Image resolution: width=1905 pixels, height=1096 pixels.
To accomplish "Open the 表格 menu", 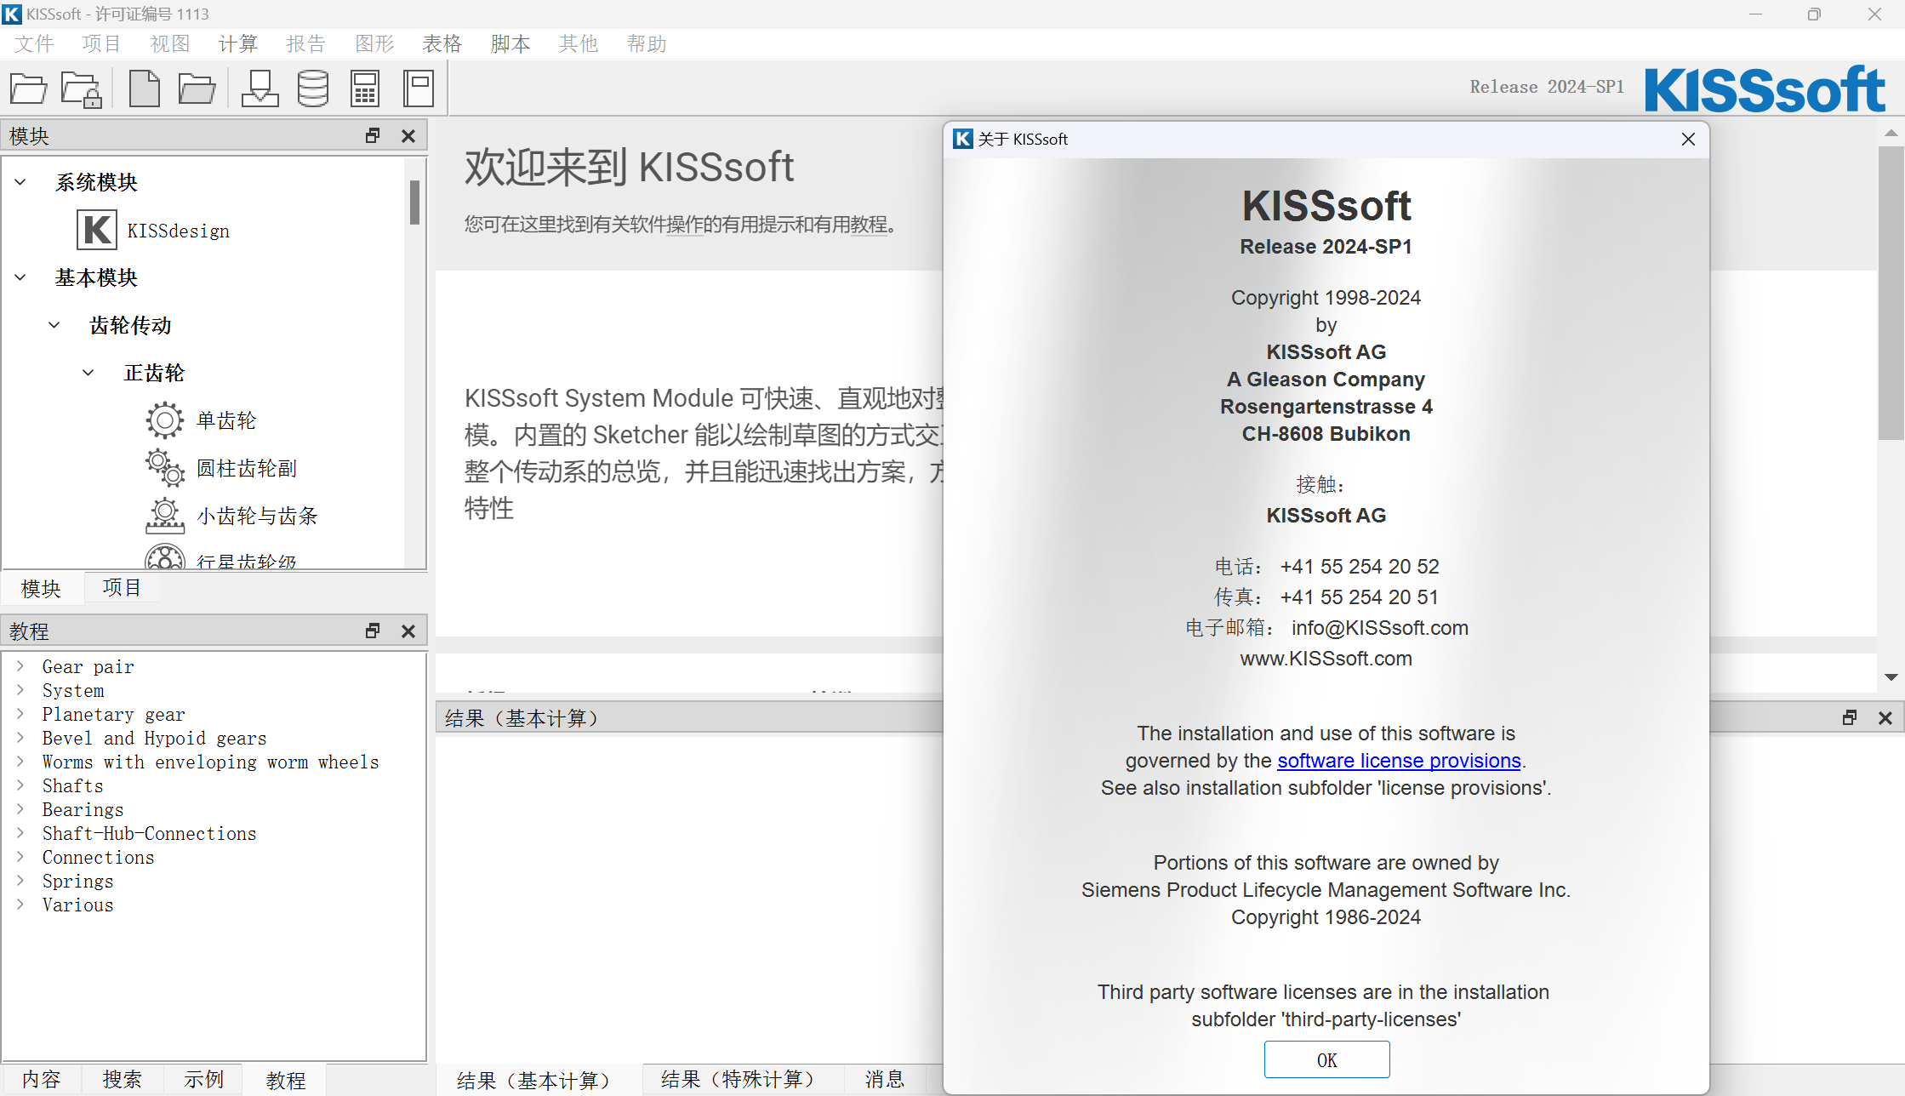I will click(442, 43).
